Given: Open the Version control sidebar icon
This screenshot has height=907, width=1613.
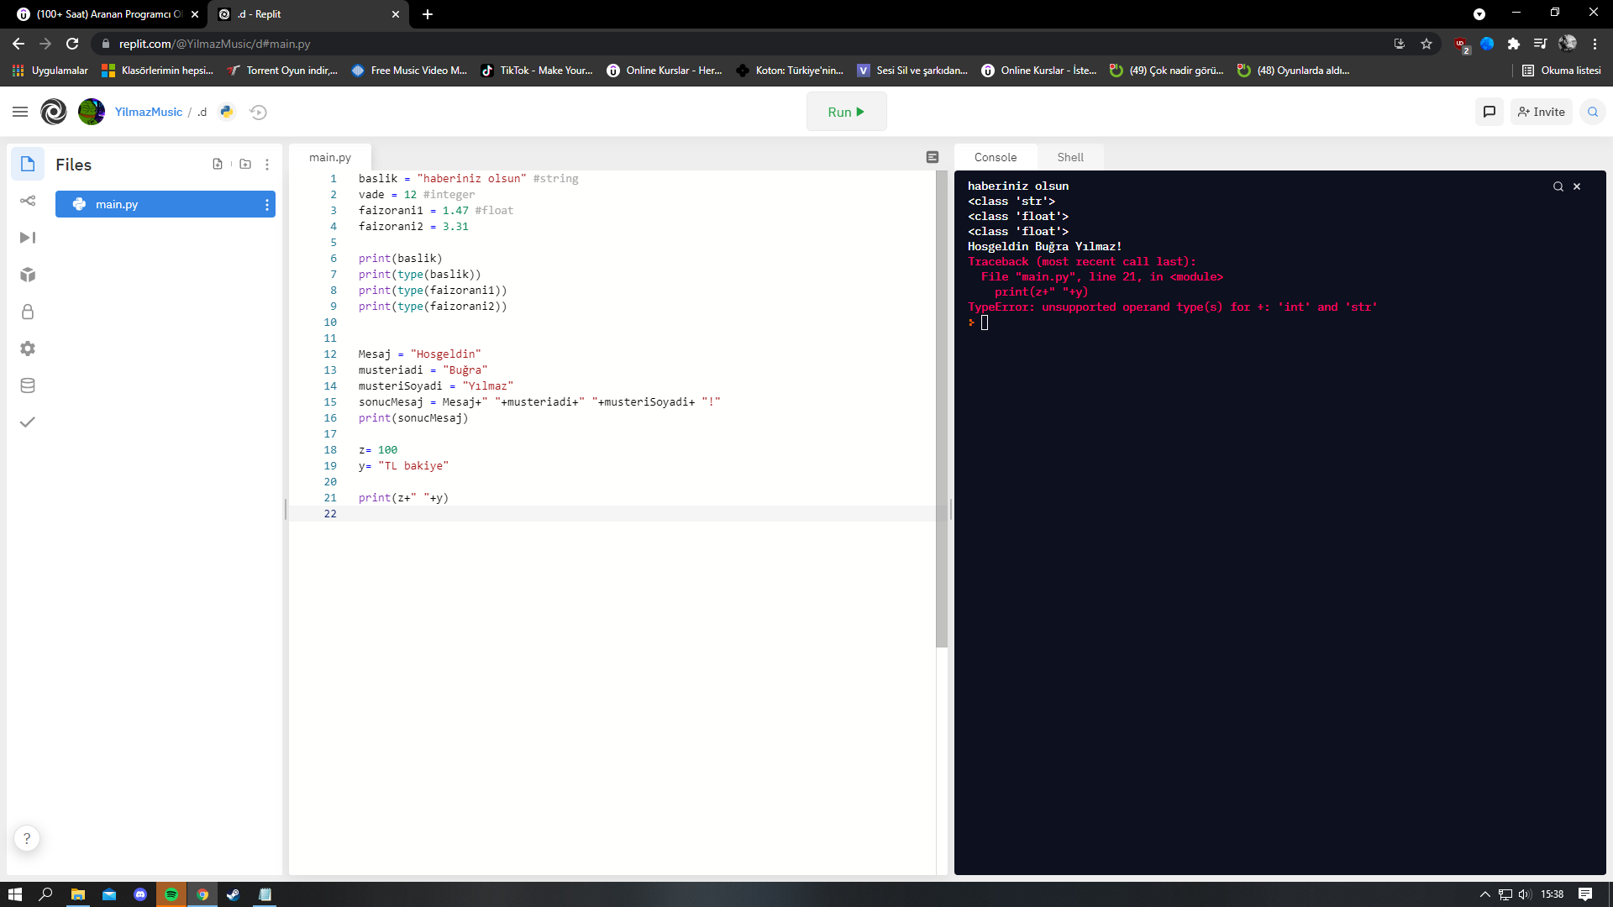Looking at the screenshot, I should tap(28, 201).
